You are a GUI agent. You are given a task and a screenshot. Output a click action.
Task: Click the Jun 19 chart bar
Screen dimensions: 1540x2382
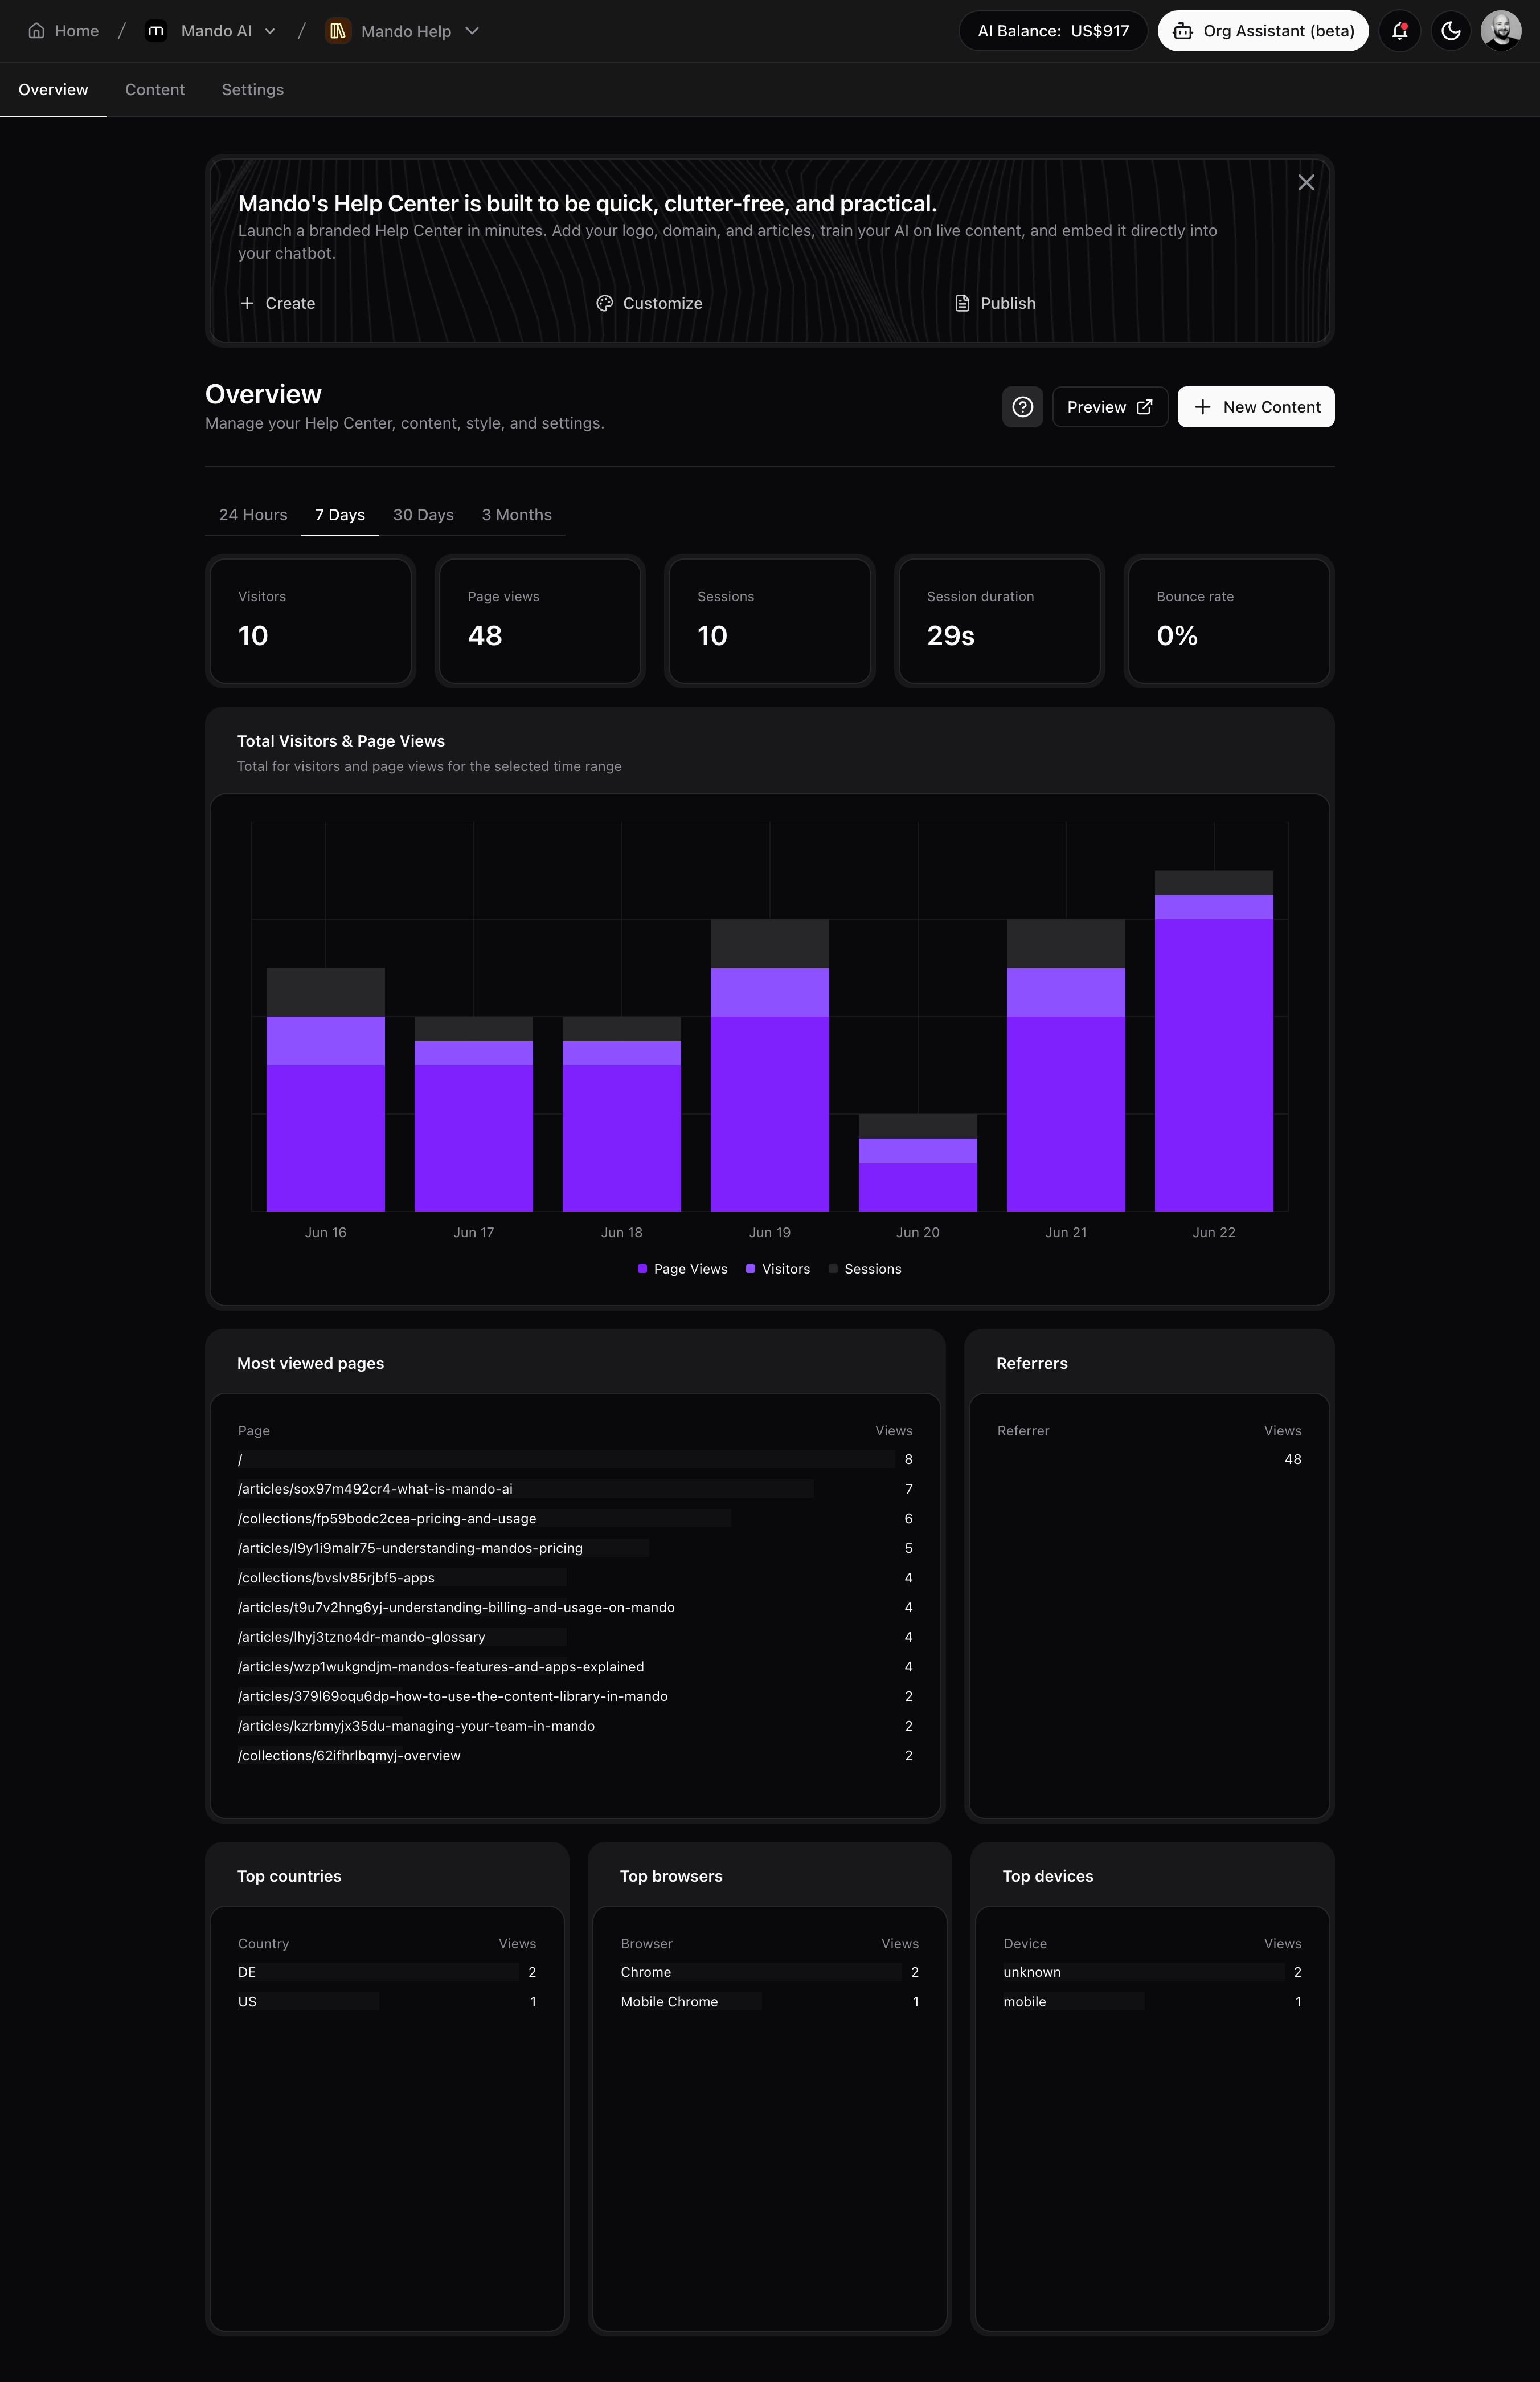pos(769,1066)
